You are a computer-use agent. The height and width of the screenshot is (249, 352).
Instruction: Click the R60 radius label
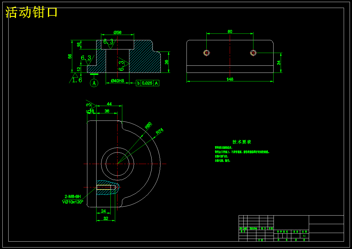point(148,126)
